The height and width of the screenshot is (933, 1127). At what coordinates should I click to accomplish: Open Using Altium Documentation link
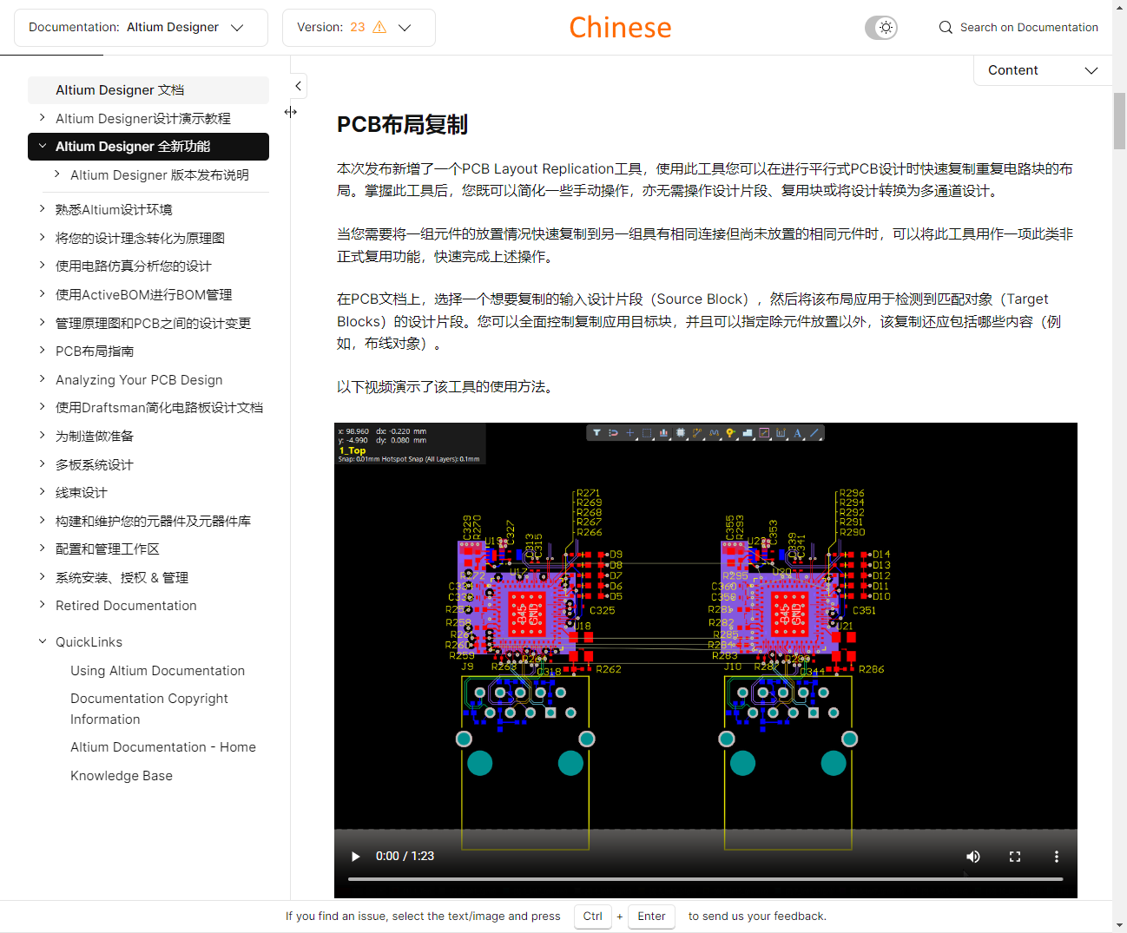coord(157,671)
